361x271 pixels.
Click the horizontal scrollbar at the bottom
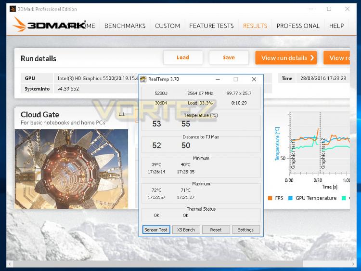coord(180,264)
